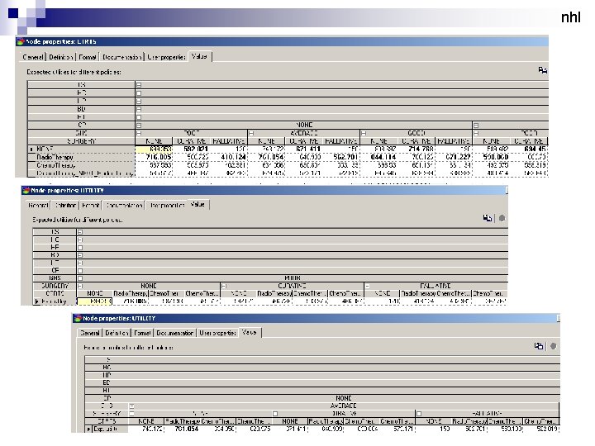
Task: Collapse GHS AVERAGE group in the bottom UTILITY window
Action: [x=131, y=406]
